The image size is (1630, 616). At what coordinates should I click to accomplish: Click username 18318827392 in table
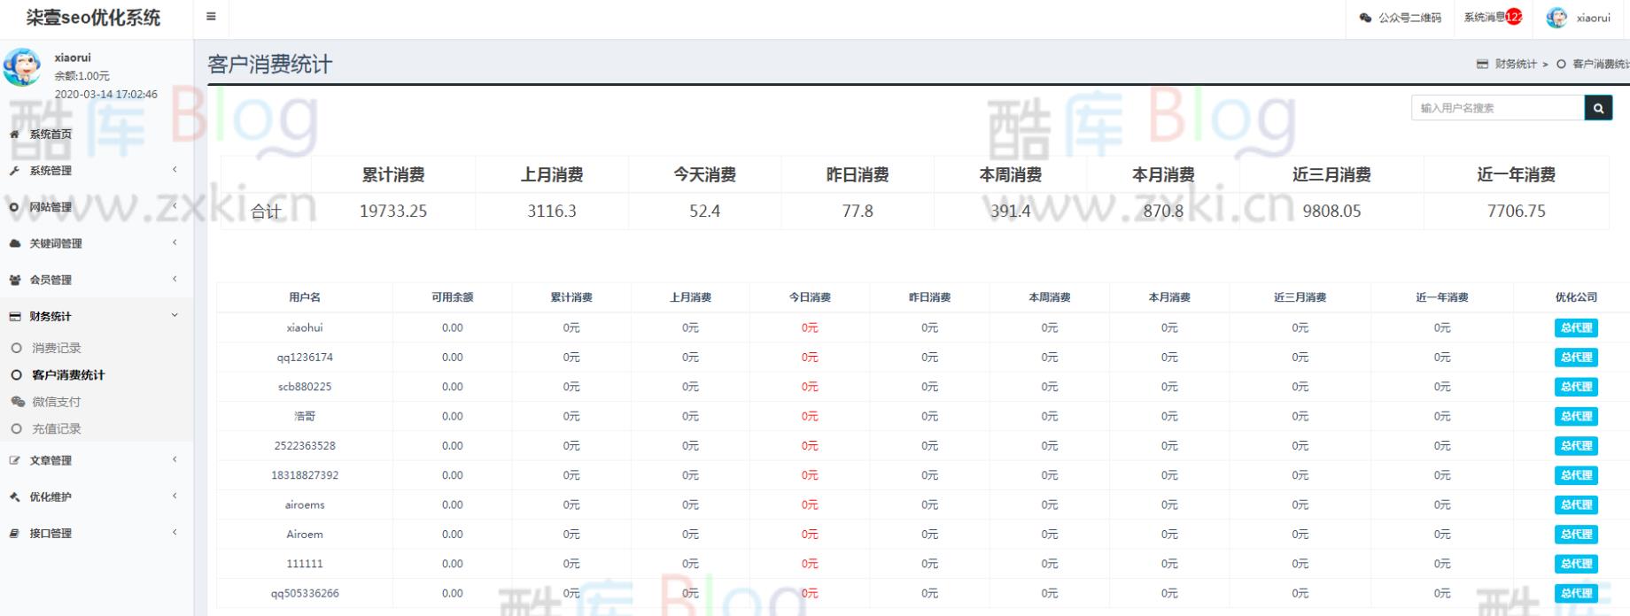pyautogui.click(x=305, y=475)
